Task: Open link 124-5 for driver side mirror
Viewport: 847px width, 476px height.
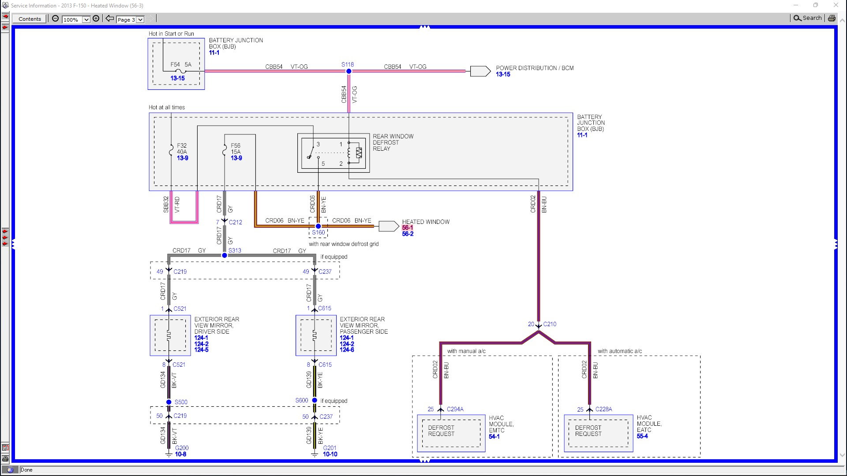Action: (202, 350)
